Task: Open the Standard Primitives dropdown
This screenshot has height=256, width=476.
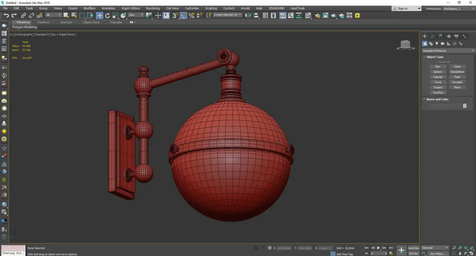Action: (448, 51)
